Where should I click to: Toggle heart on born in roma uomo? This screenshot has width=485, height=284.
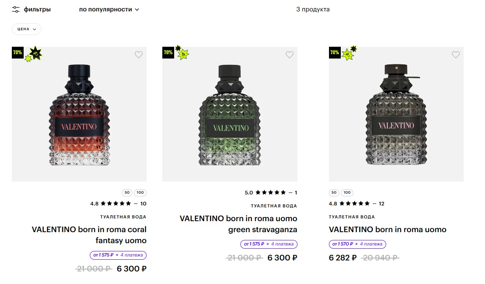pyautogui.click(x=456, y=55)
